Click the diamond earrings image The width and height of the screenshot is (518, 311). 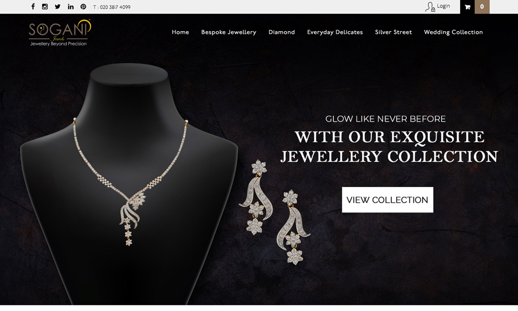[x=275, y=211]
